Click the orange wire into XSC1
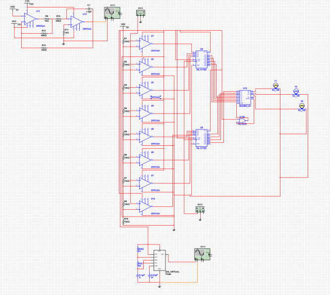 click(99, 22)
